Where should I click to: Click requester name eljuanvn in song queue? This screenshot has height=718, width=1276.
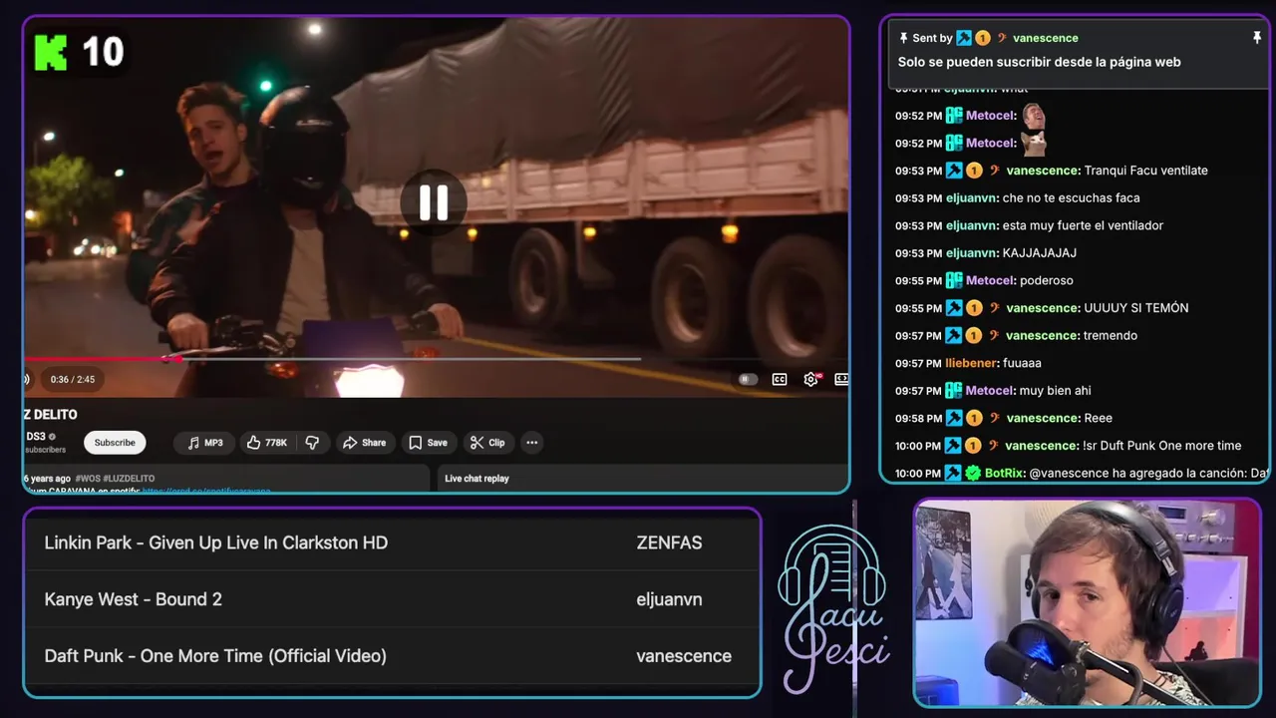point(669,599)
